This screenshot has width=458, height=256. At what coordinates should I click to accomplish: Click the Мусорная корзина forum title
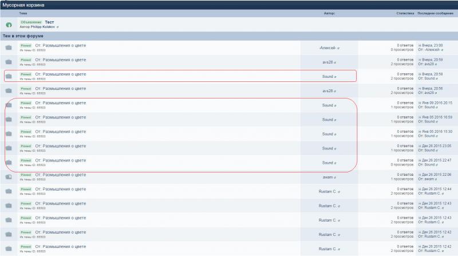(x=23, y=5)
